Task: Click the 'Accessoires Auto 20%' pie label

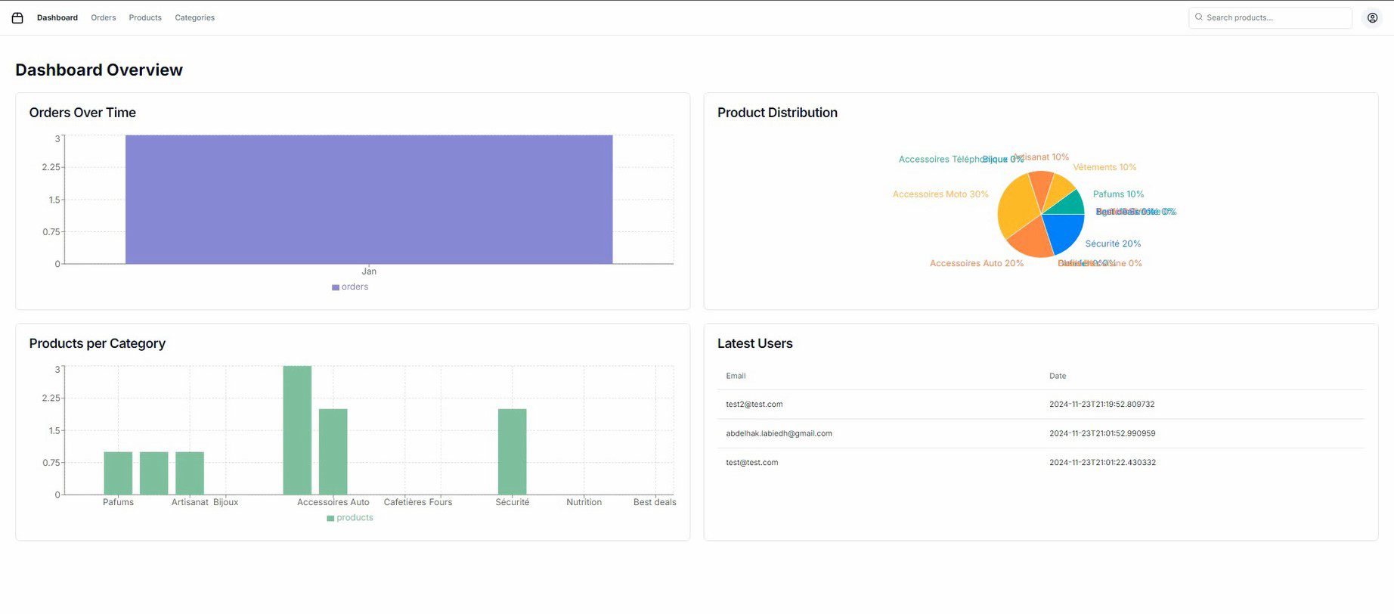Action: pyautogui.click(x=977, y=263)
